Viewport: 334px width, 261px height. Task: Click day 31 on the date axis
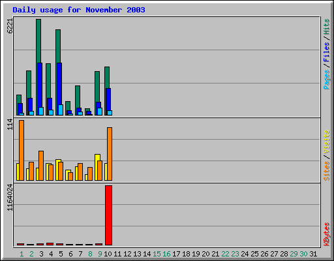pyautogui.click(x=313, y=254)
